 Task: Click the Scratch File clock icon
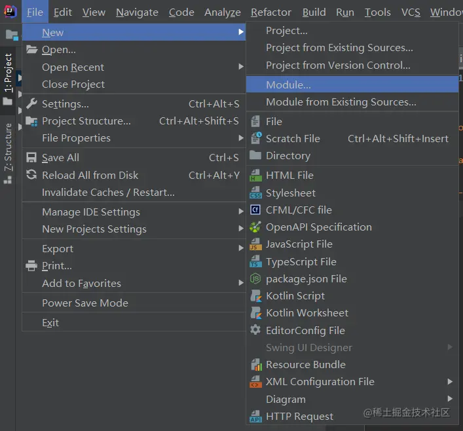(256, 138)
